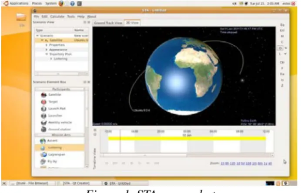Open the Calculate menu
301x193 pixels.
tap(57, 17)
